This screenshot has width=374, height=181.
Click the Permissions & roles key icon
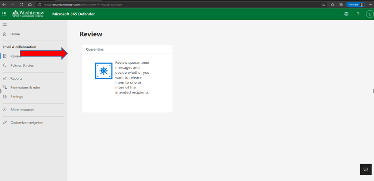pos(4,88)
